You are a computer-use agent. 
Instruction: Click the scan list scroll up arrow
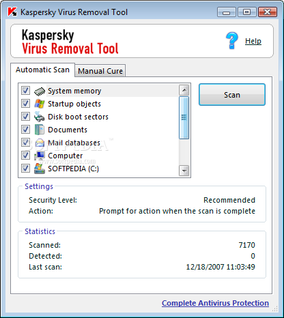click(184, 90)
